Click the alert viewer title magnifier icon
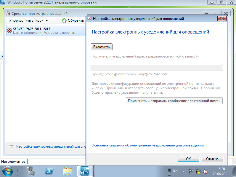Screen dimensions: 236x177 8,13
